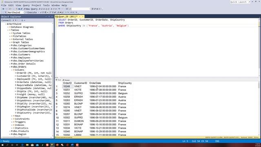
Task: Select the SUPRD cell in row 3
Action: [x=79, y=94]
